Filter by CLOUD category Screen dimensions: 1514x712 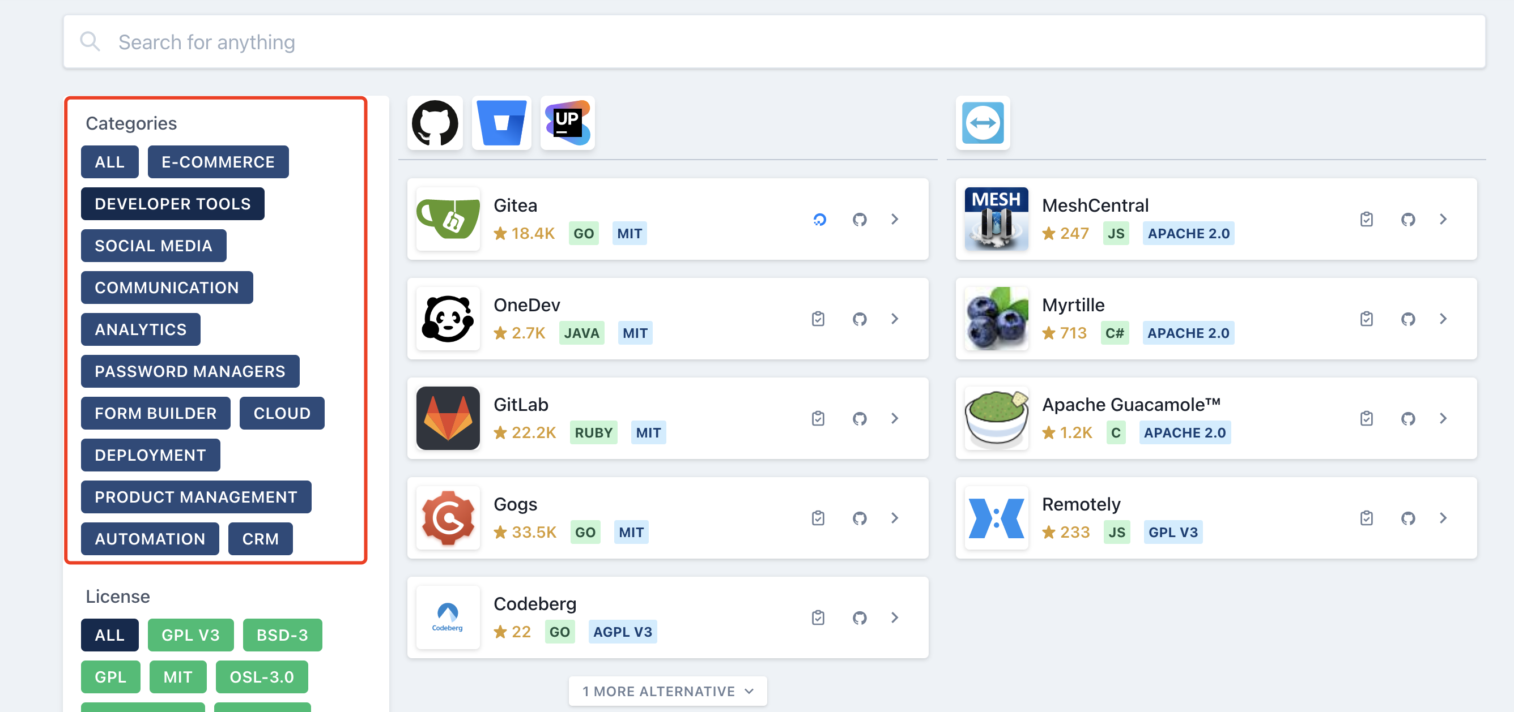coord(282,413)
